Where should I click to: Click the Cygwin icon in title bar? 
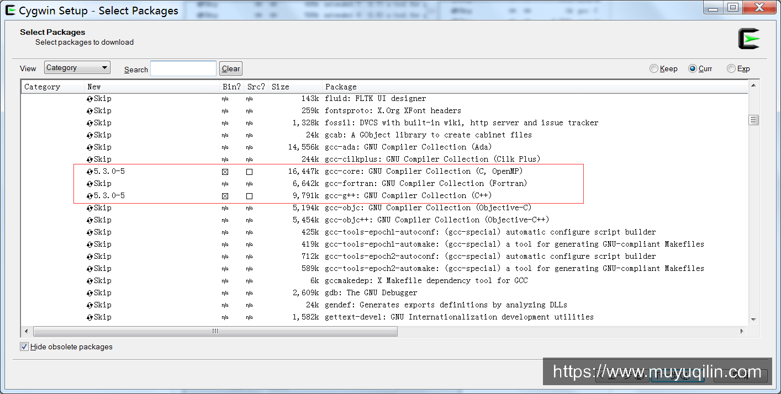(10, 10)
